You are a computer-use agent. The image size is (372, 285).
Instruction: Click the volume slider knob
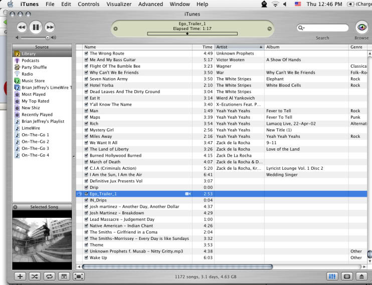48,38
